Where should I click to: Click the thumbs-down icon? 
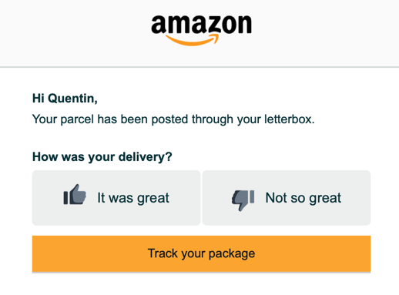243,200
